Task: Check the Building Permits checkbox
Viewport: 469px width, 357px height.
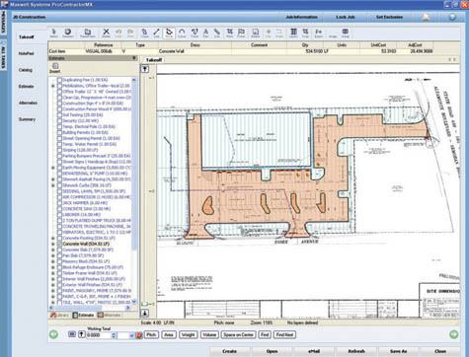Action: click(x=59, y=132)
